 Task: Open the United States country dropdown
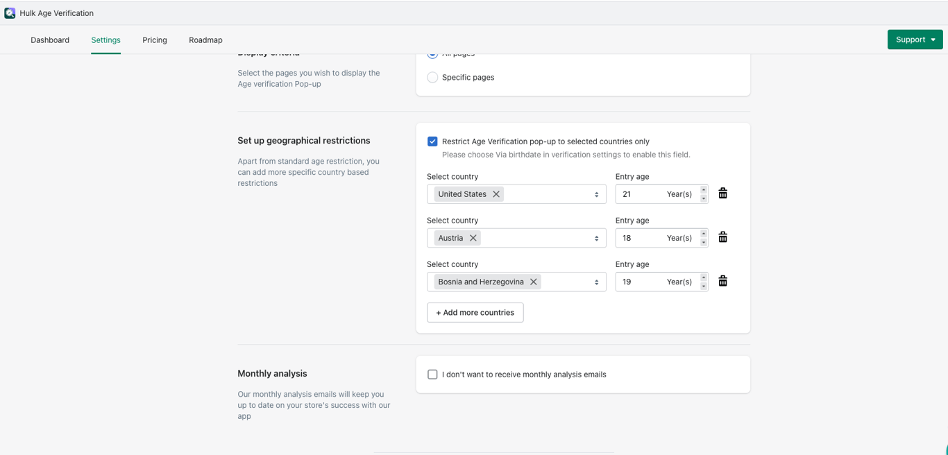596,194
